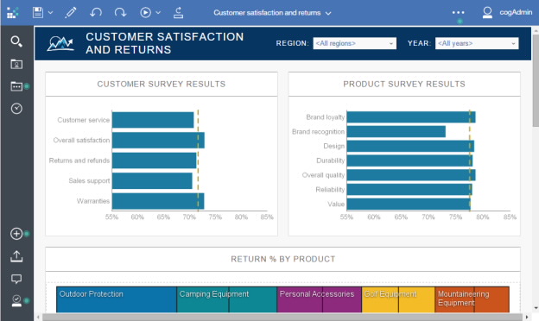Image resolution: width=539 pixels, height=321 pixels.
Task: Click the Brand loyalty bar
Action: coord(411,117)
